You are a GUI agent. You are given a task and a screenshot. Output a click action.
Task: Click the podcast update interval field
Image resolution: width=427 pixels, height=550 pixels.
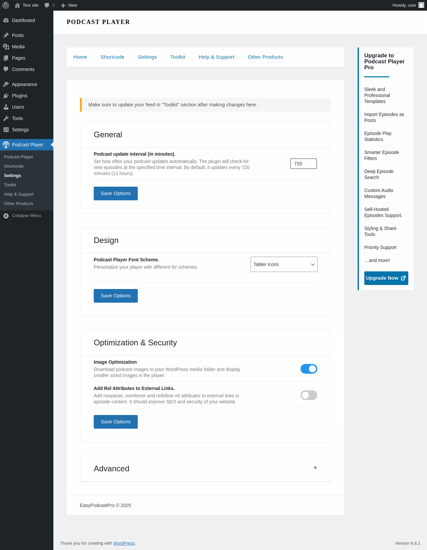[x=304, y=164]
